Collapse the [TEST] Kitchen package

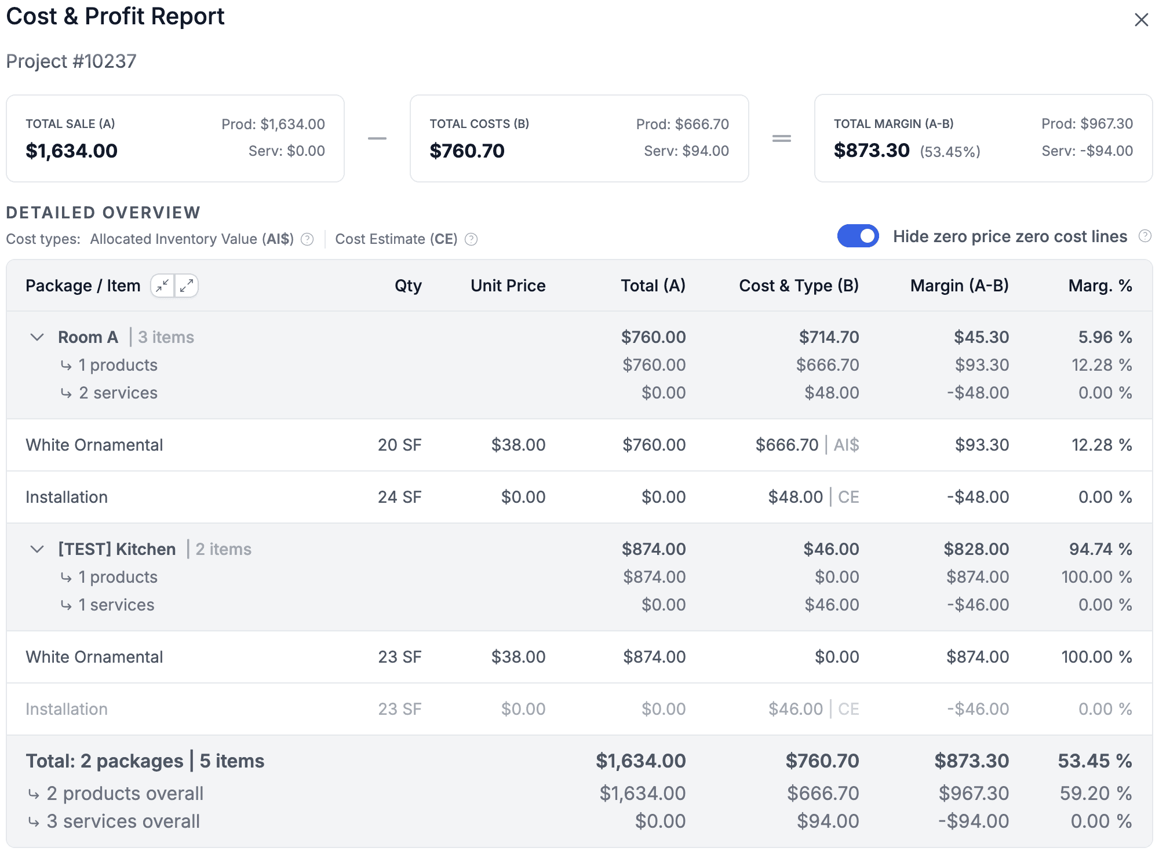click(x=37, y=549)
